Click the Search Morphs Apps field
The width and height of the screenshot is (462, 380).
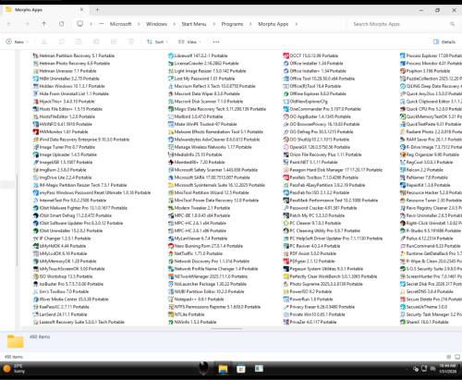point(403,24)
